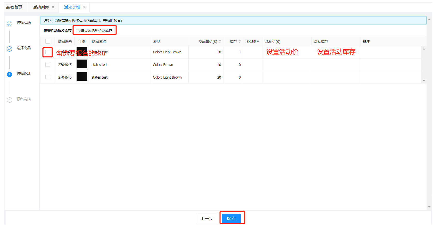
Task: Tick the select-all checkbox in table header
Action: (x=48, y=41)
